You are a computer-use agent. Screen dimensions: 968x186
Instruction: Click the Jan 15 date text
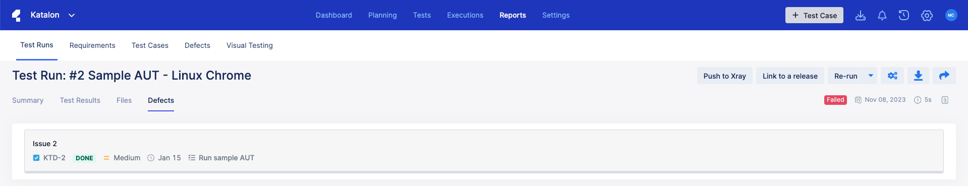click(x=169, y=158)
